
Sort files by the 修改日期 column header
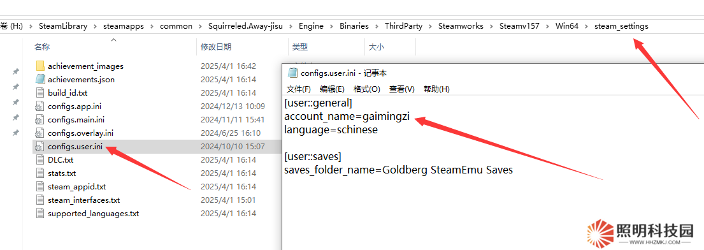(x=216, y=47)
